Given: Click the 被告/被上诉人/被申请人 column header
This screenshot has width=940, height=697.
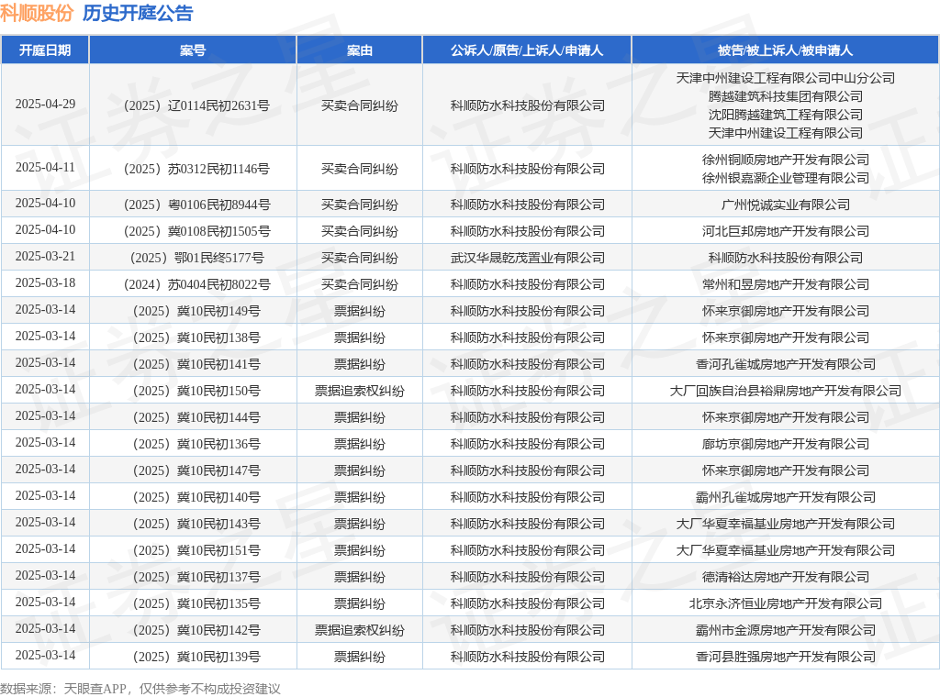Looking at the screenshot, I should (x=786, y=50).
